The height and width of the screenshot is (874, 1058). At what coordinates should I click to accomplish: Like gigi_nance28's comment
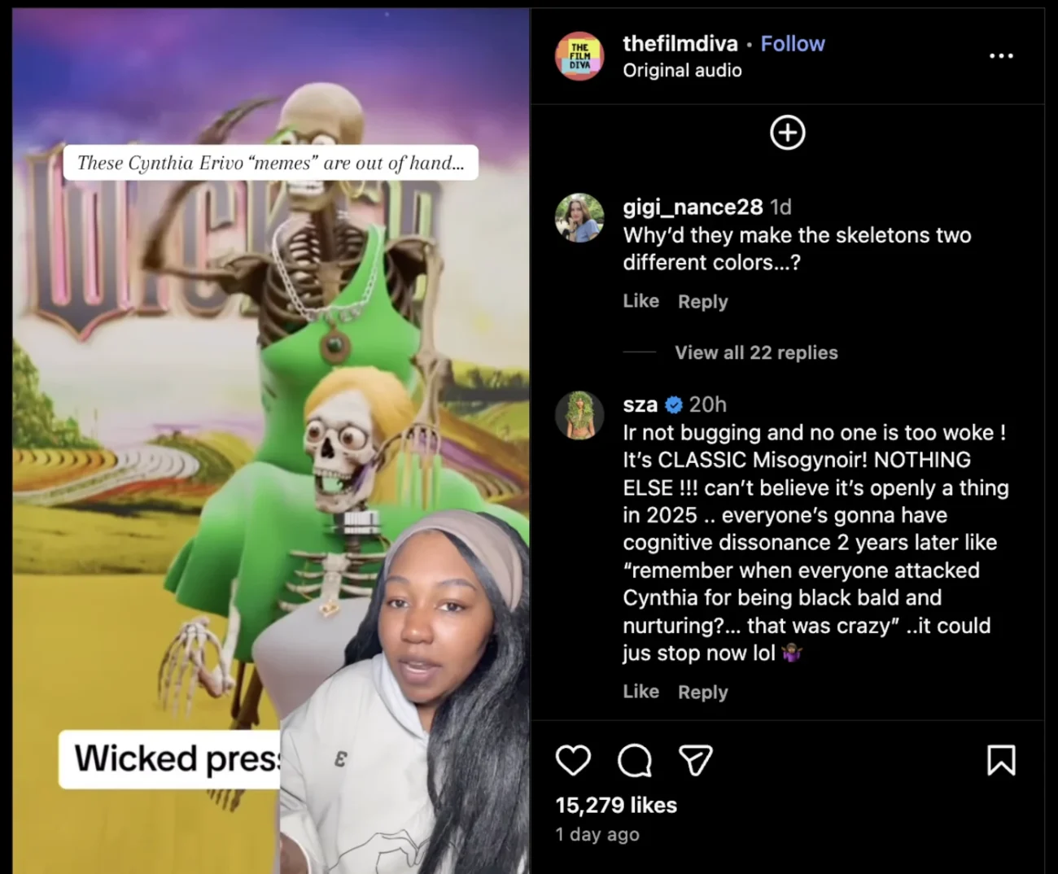(x=640, y=301)
